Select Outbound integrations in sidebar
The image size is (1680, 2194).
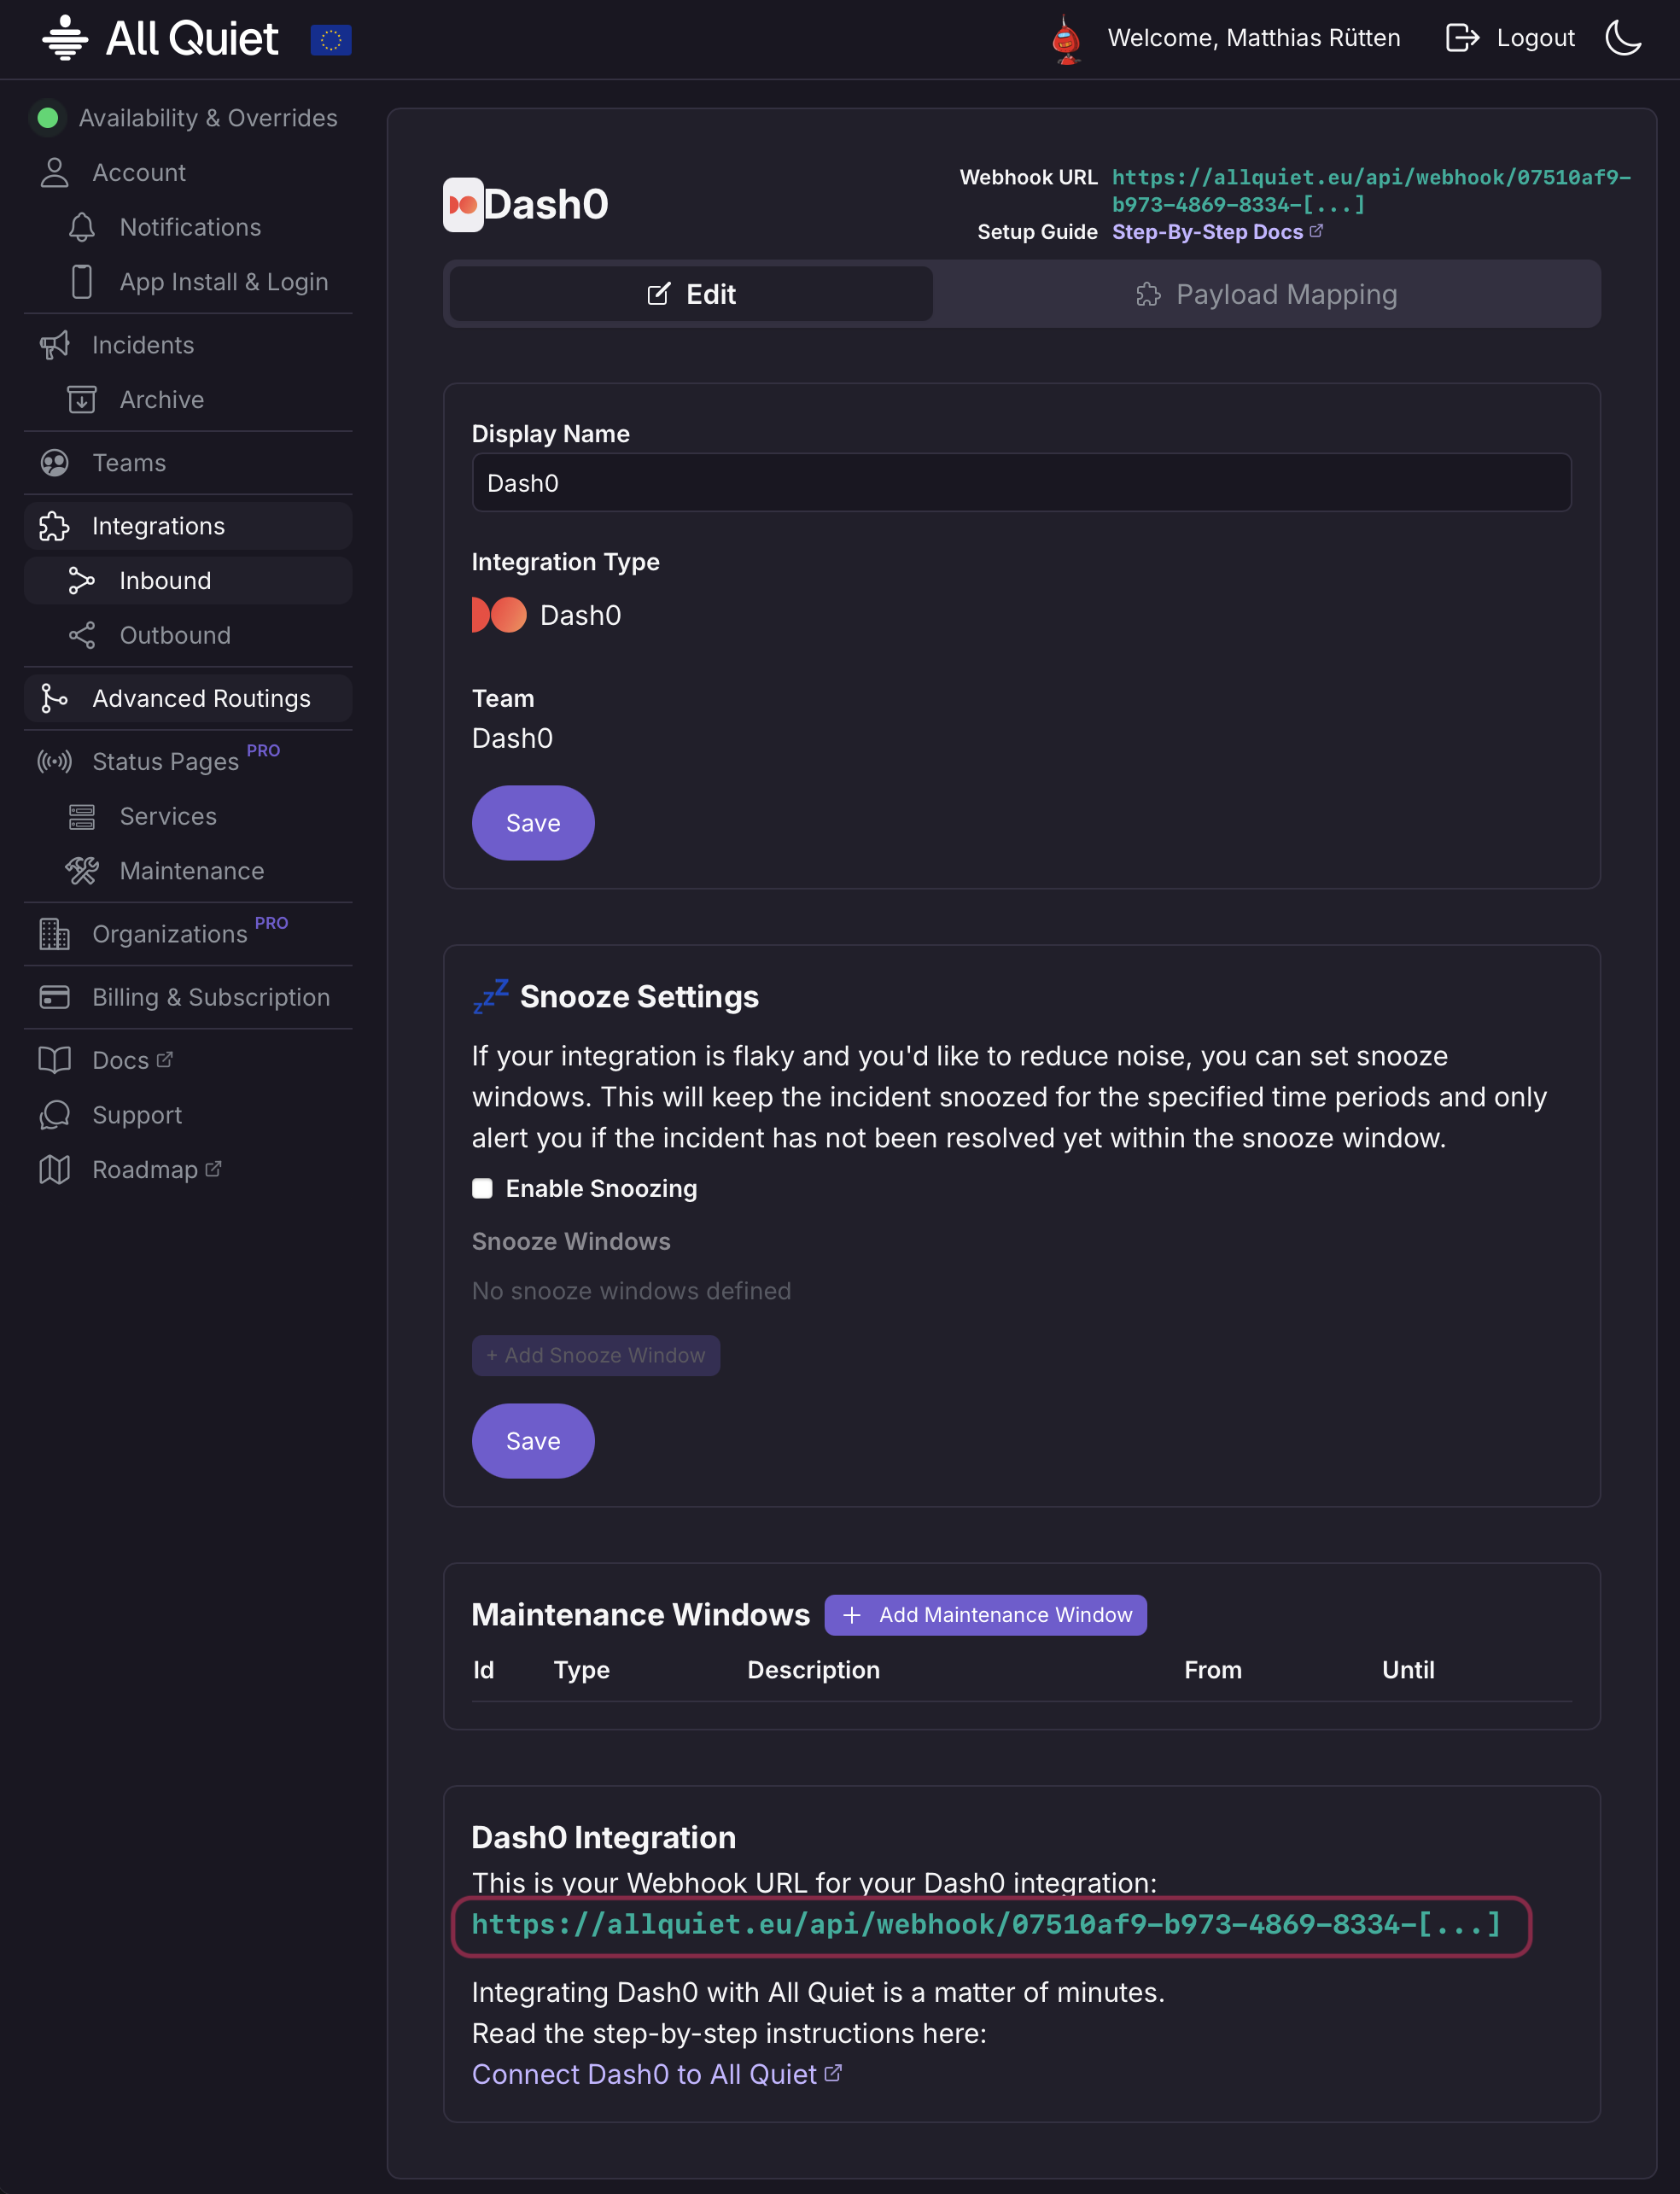coord(175,635)
